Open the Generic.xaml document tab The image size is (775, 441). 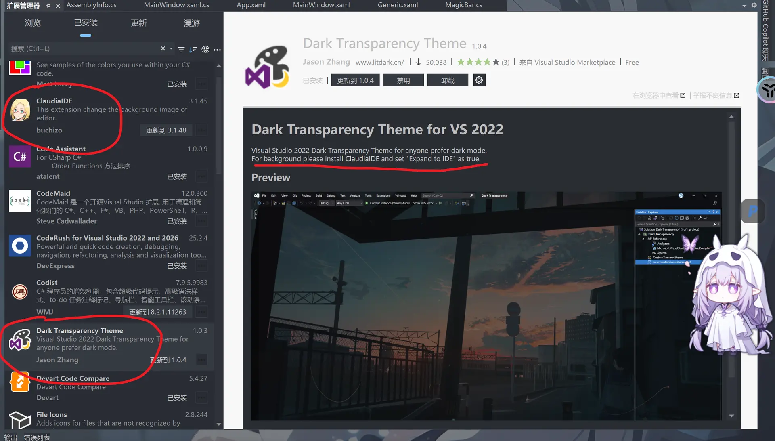[x=398, y=5]
